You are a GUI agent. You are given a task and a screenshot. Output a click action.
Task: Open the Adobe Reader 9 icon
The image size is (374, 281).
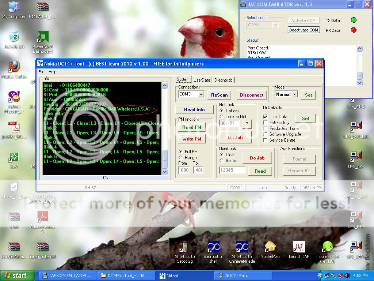tap(43, 217)
